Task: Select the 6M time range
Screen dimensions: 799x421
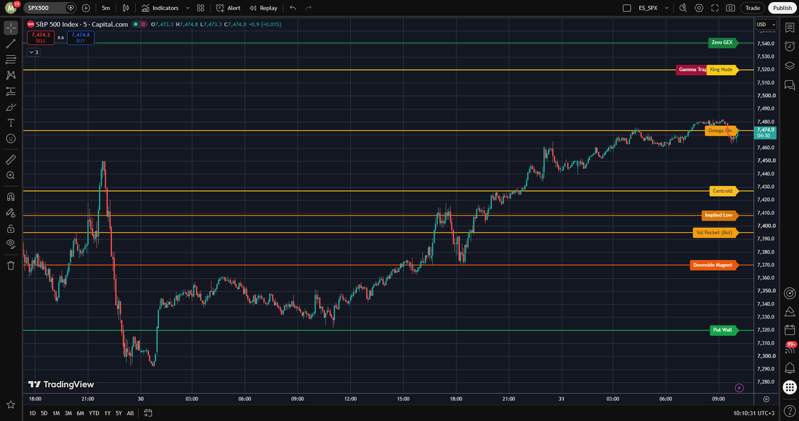Action: pyautogui.click(x=81, y=413)
